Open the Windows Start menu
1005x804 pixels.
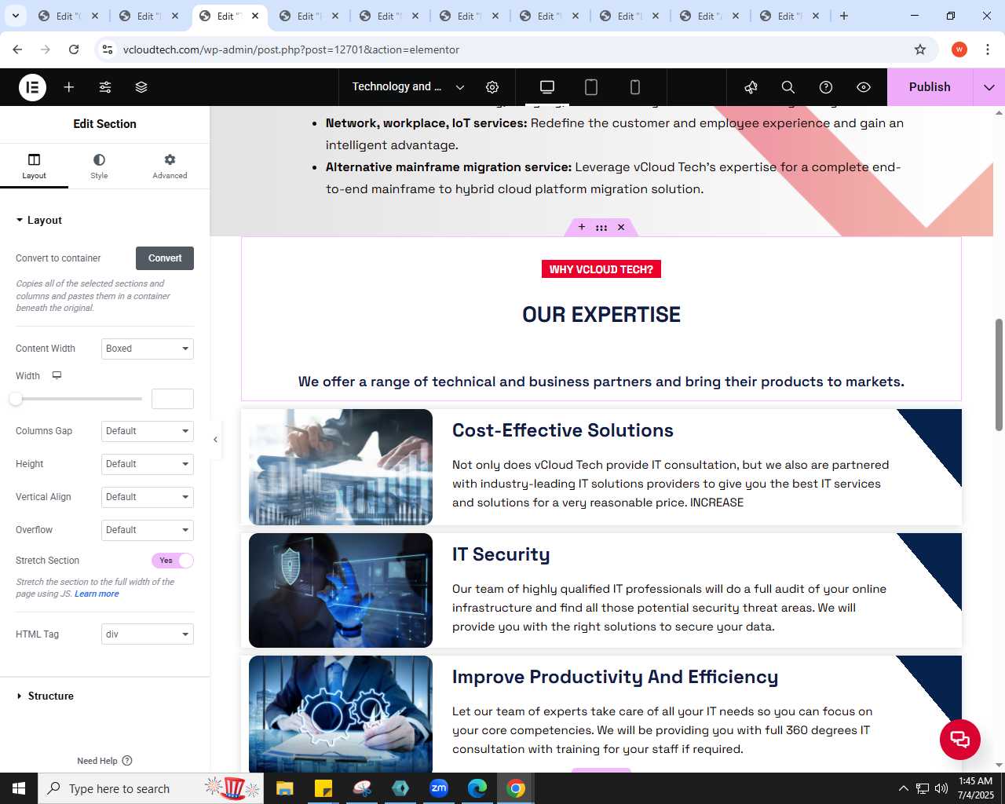click(x=19, y=788)
